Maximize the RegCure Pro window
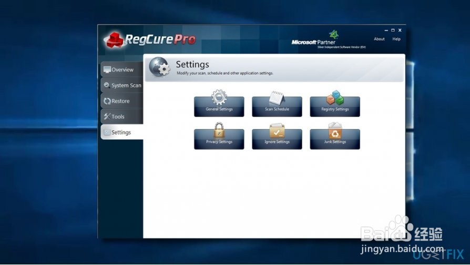The height and width of the screenshot is (265, 470). 393,30
